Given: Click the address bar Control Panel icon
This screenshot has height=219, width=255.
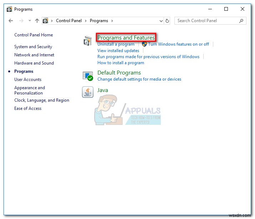Looking at the screenshot, I should 45,21.
